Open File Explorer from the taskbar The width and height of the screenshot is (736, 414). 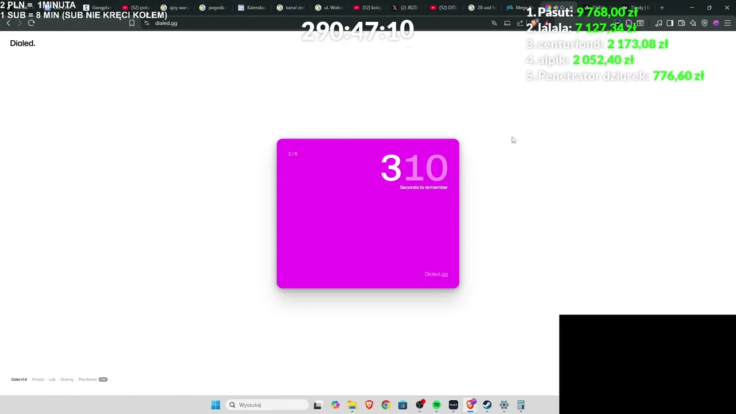(x=352, y=405)
